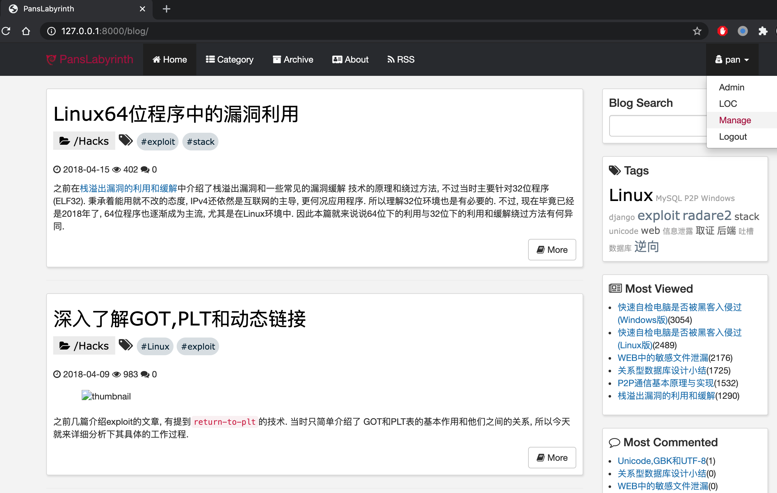Close the PansLabyrinth tab

coord(142,9)
